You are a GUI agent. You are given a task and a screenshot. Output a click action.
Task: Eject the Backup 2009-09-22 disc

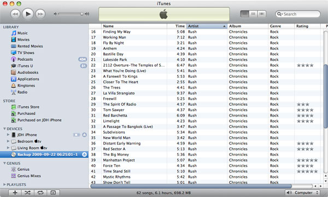(x=84, y=154)
